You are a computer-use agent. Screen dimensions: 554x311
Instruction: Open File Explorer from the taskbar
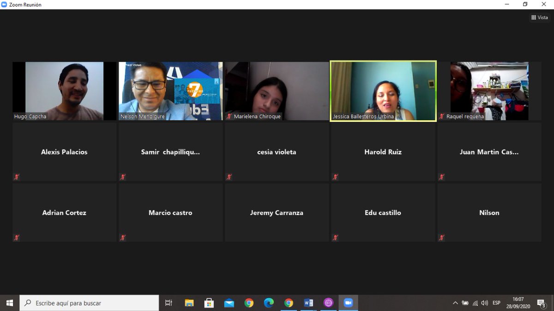189,303
